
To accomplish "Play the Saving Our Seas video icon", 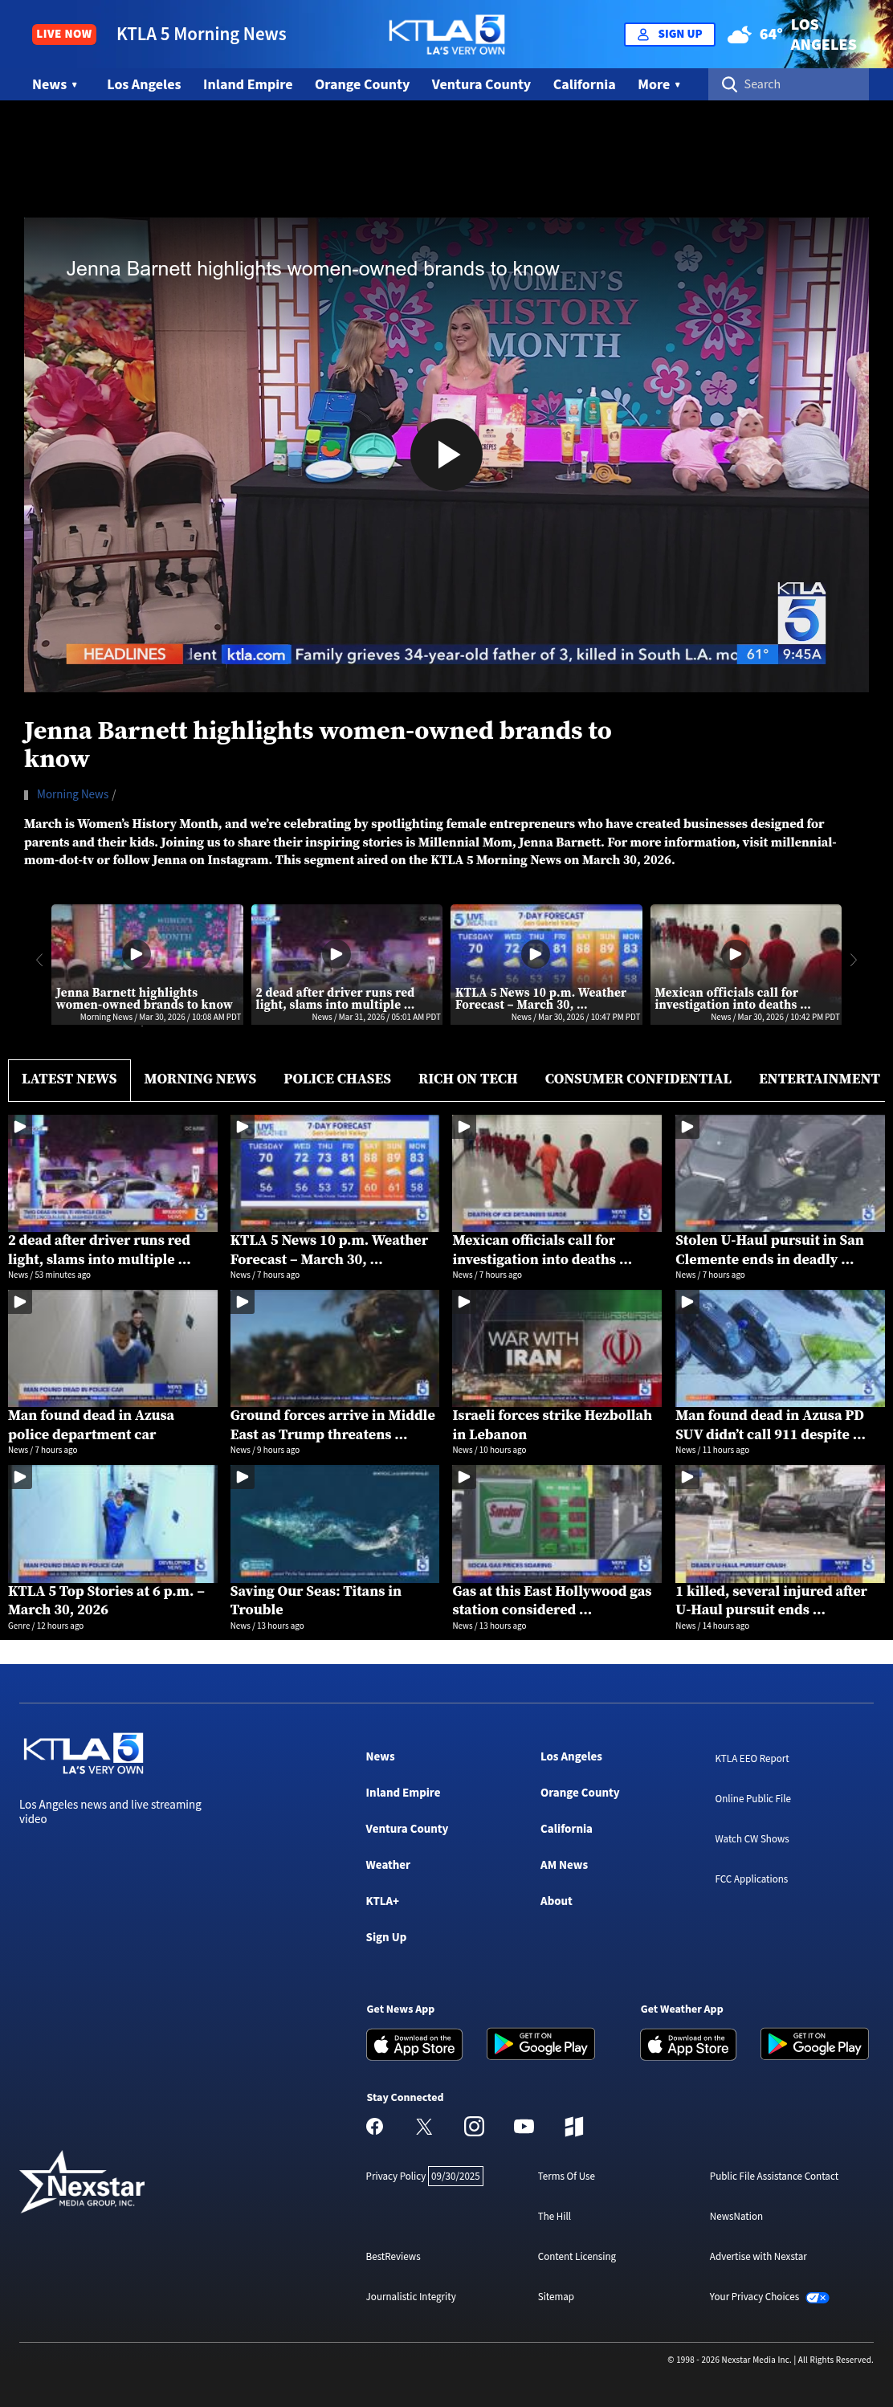I will (242, 1477).
